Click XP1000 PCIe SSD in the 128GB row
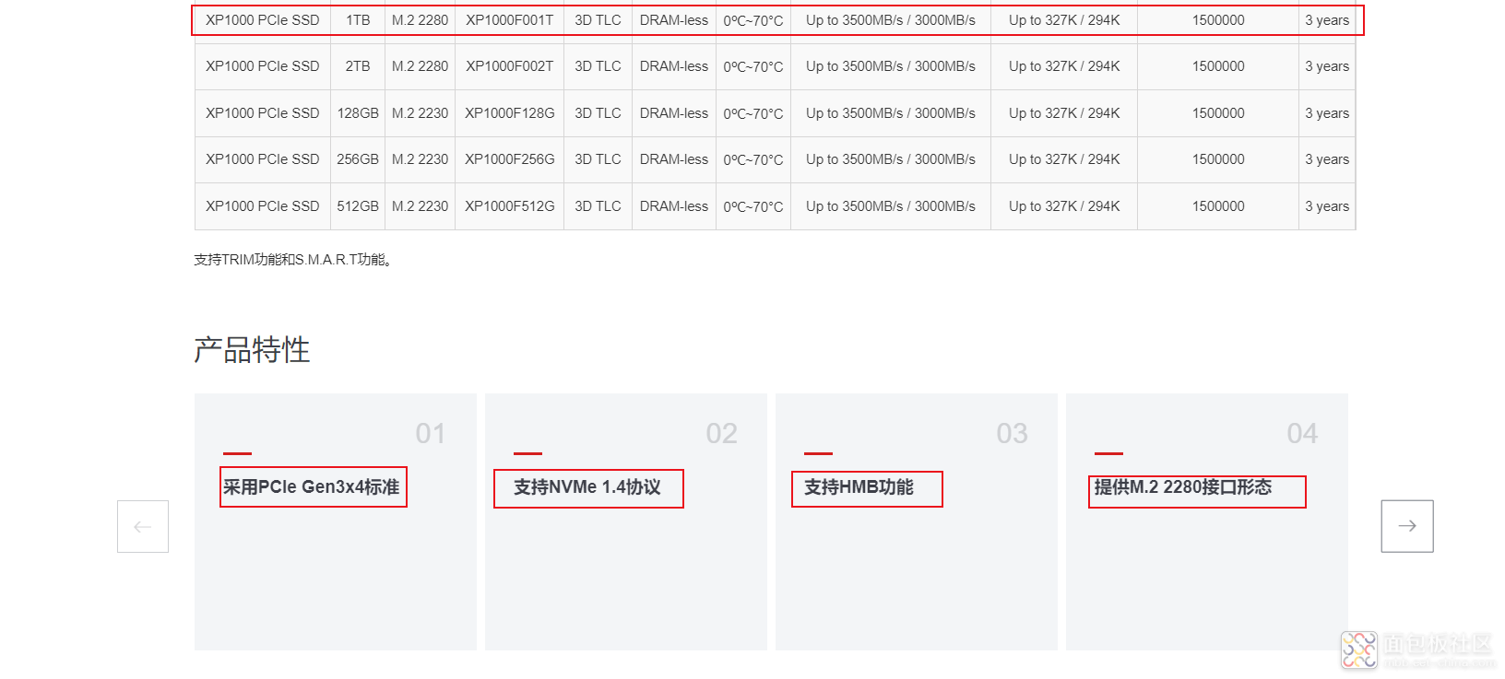 [263, 113]
